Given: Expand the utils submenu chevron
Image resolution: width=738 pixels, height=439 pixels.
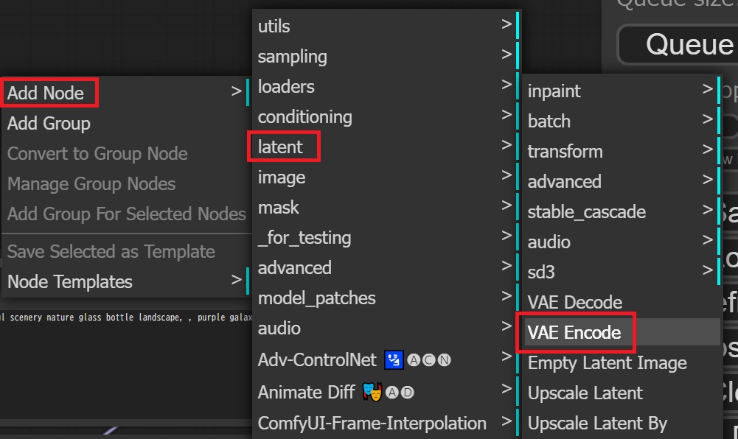Looking at the screenshot, I should coord(506,26).
